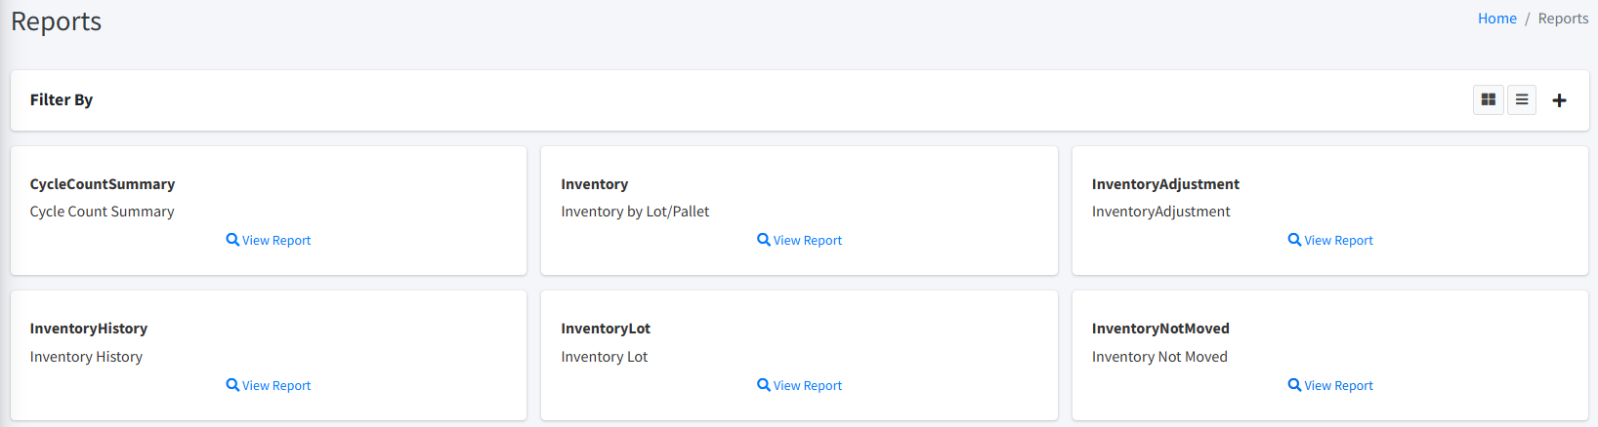The image size is (1598, 427).
Task: View the Inventory History report link
Action: [276, 386]
